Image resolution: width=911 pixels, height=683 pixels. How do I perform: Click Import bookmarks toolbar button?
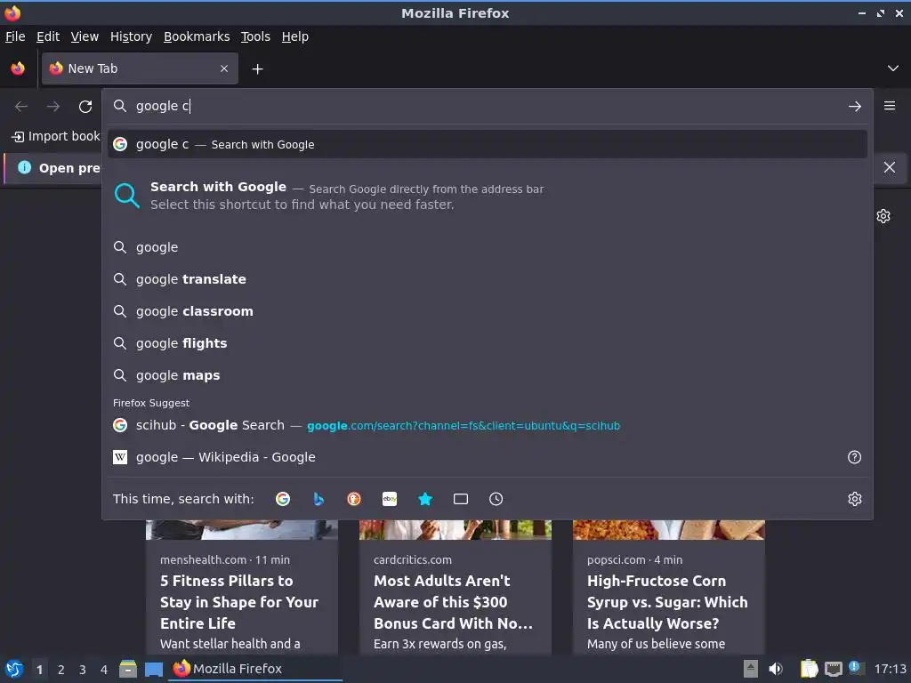(56, 136)
